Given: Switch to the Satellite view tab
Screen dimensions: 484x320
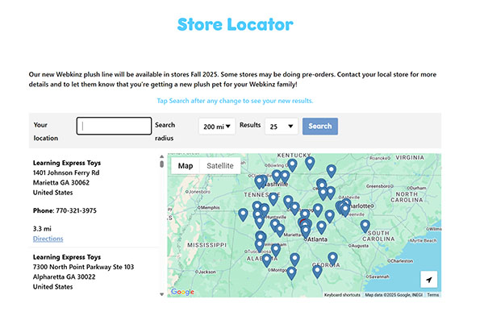Looking at the screenshot, I should 220,166.
